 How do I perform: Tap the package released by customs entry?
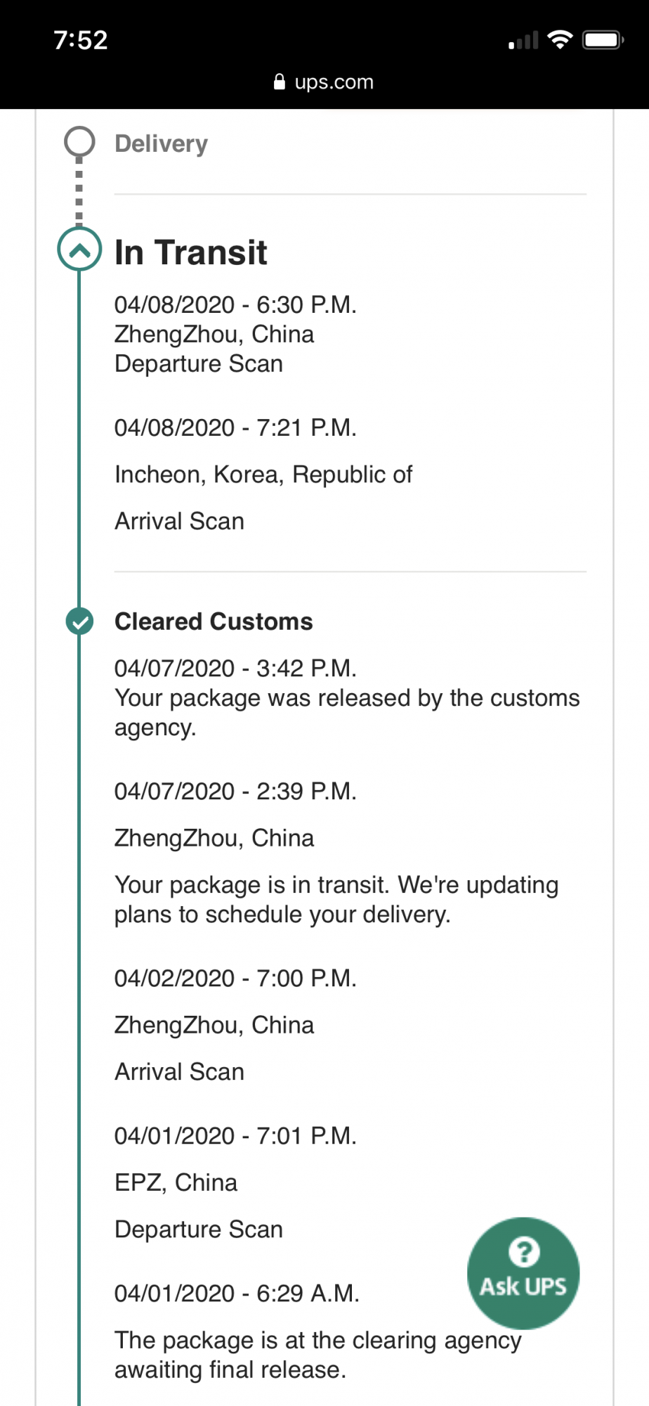[347, 697]
